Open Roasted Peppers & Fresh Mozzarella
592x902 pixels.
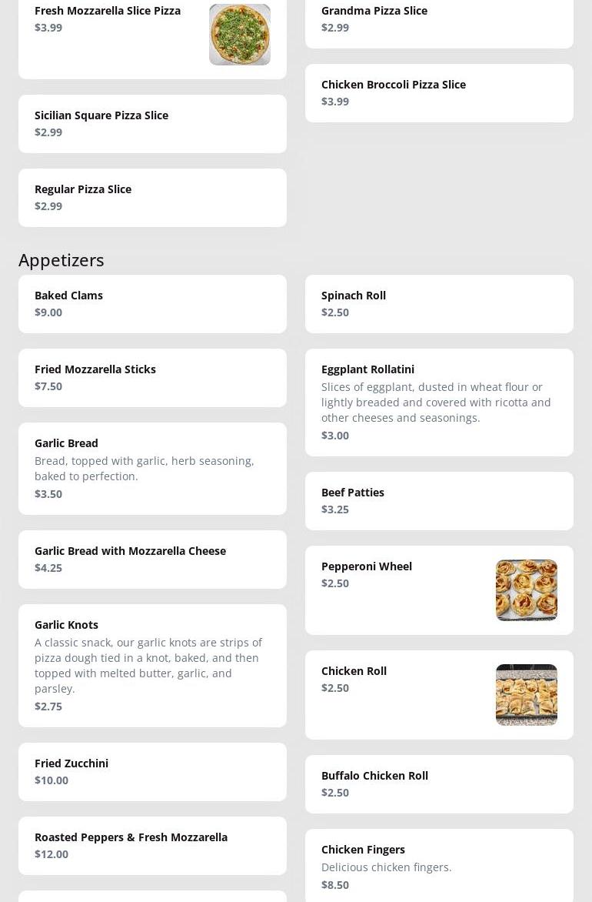(x=152, y=846)
